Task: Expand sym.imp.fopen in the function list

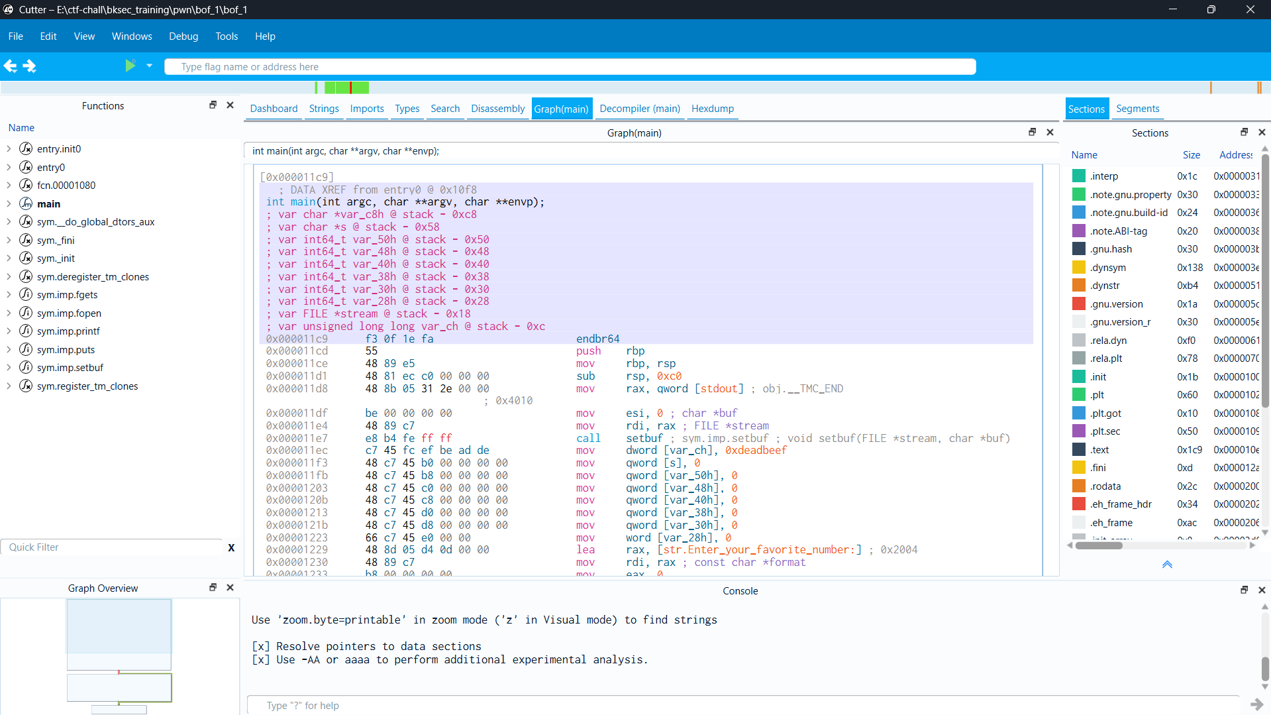Action: point(9,313)
